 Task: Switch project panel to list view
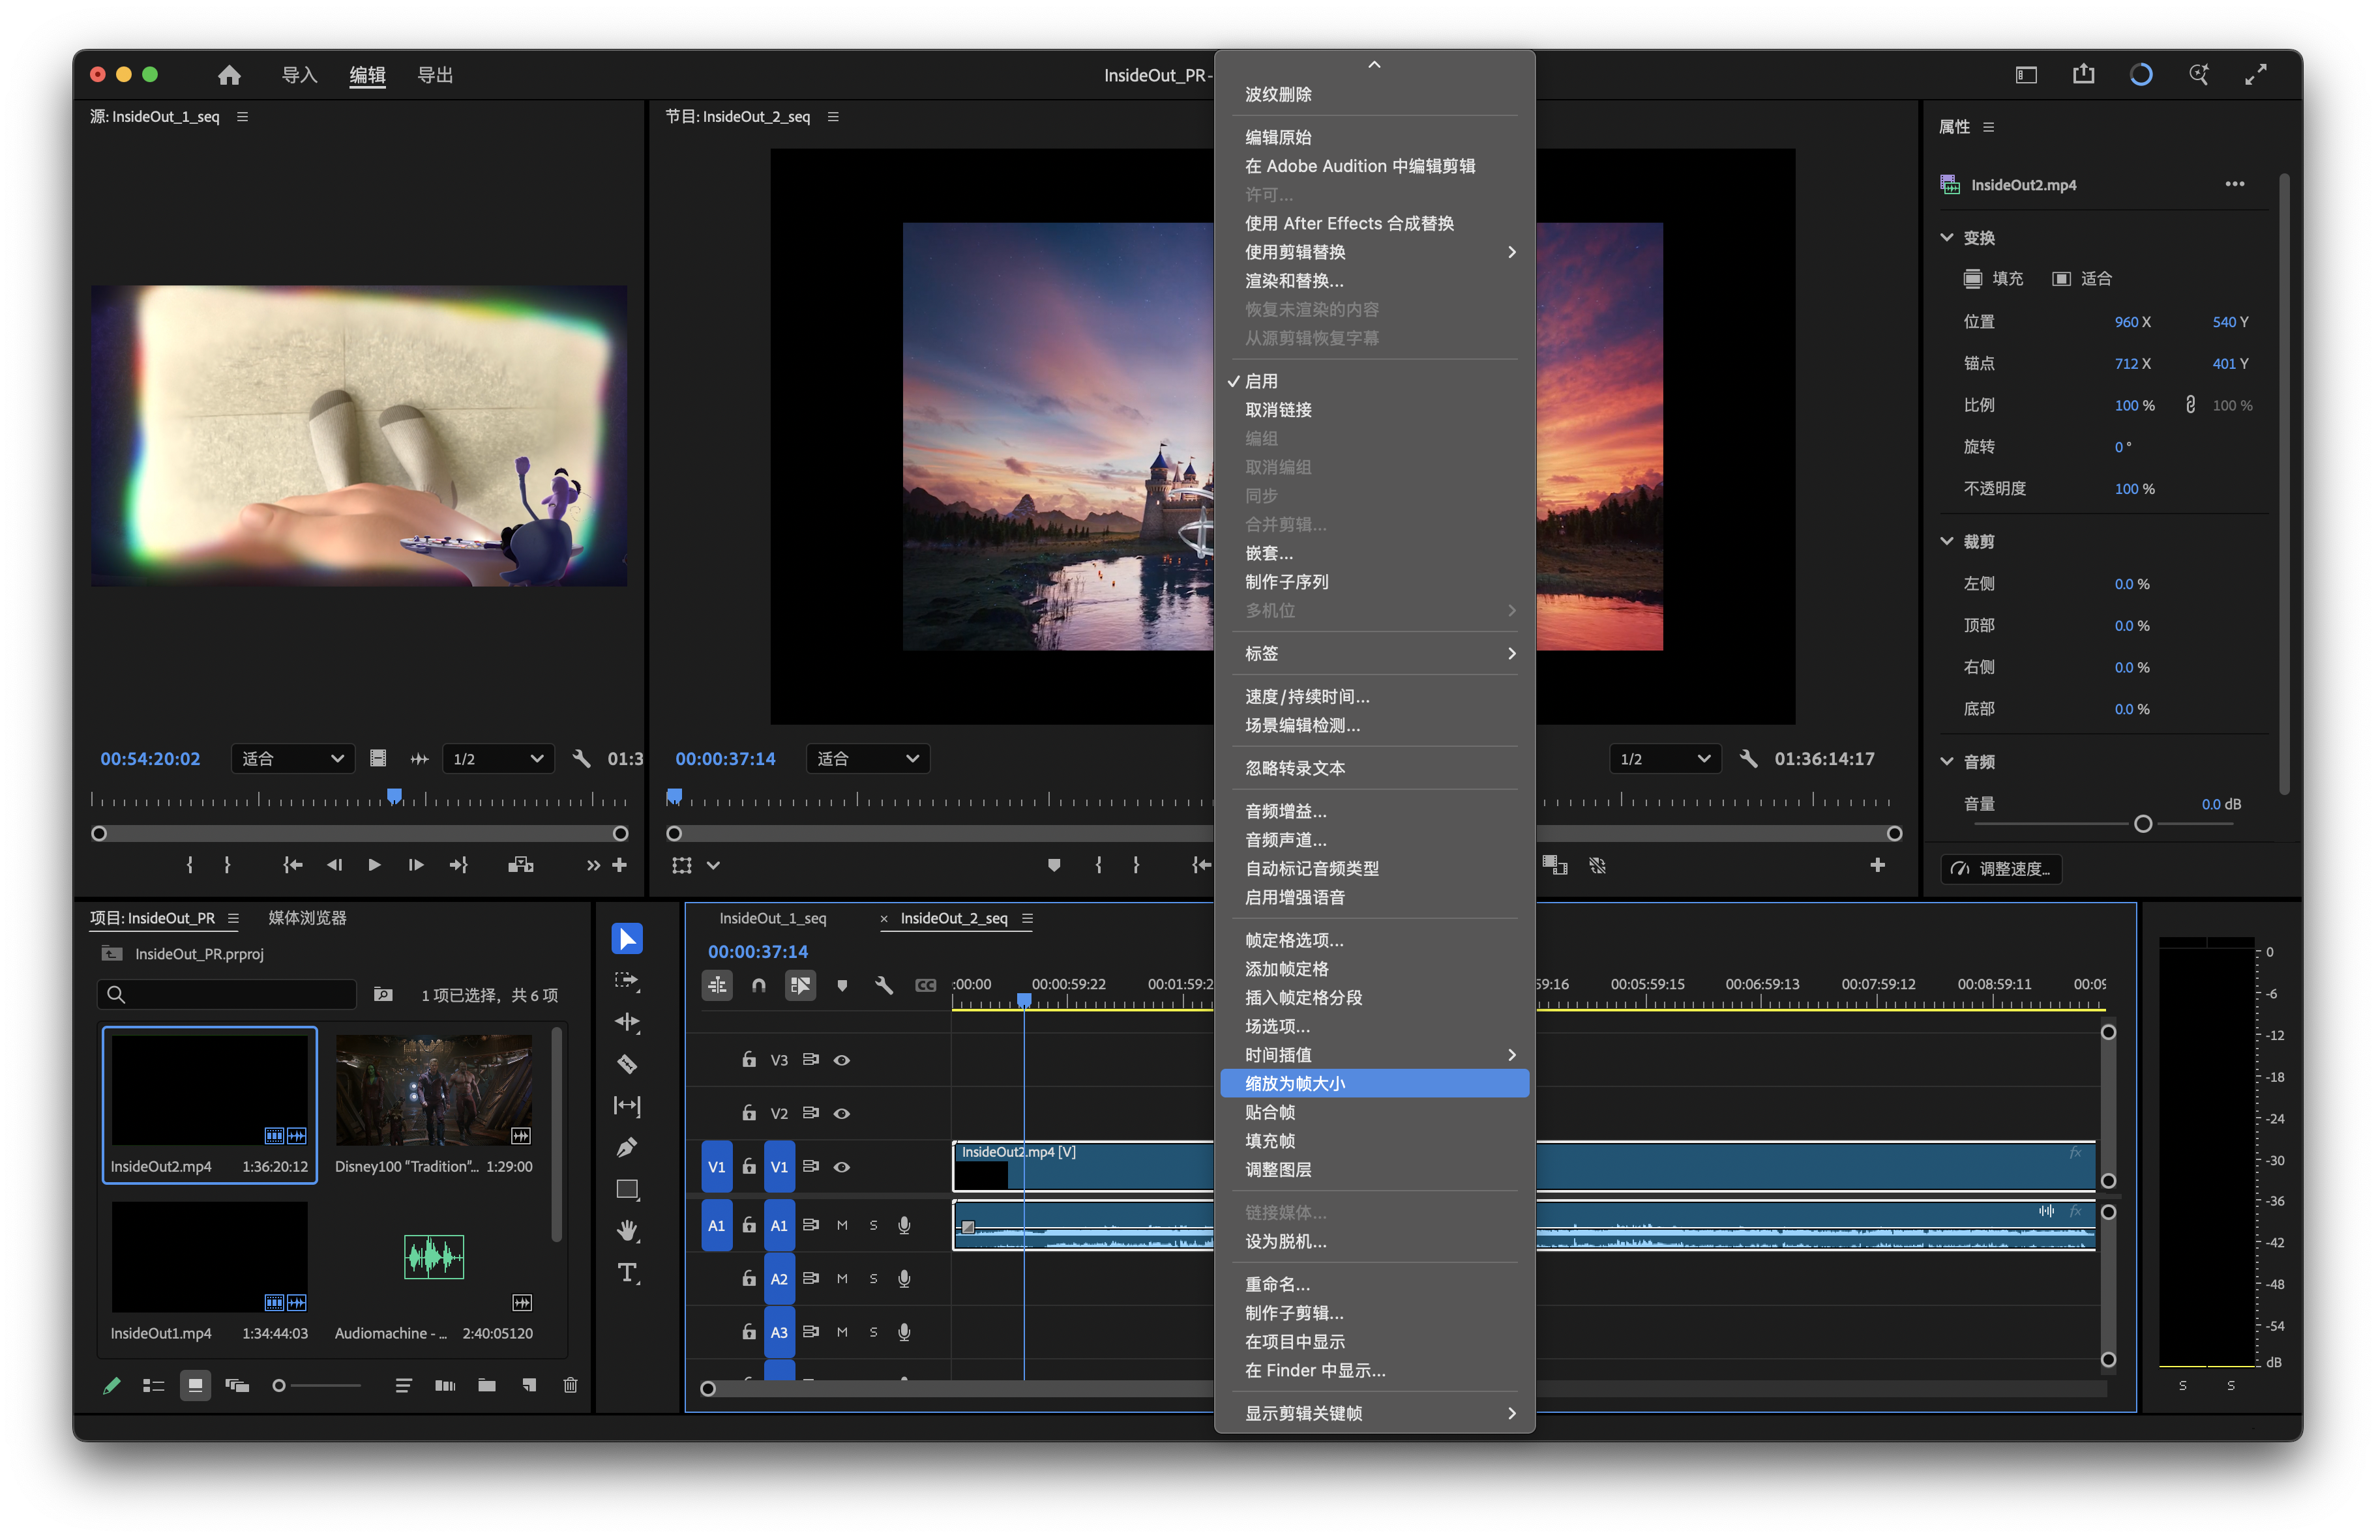coord(153,1386)
